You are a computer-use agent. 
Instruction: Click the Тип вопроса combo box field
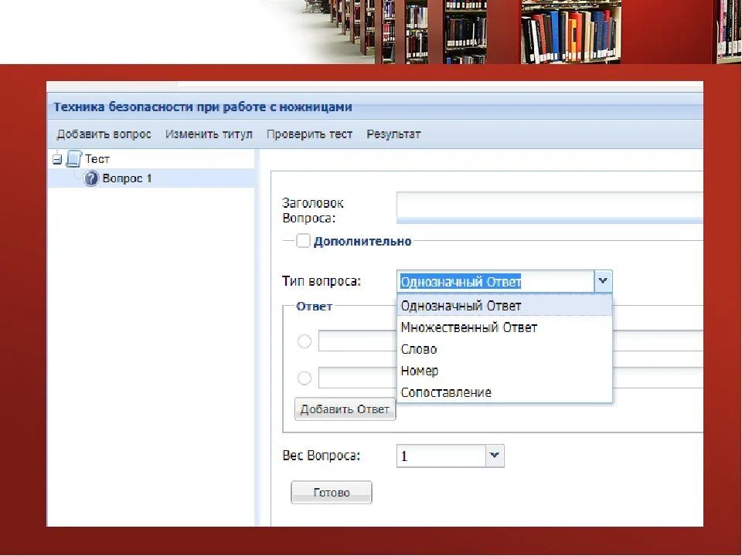click(x=495, y=281)
